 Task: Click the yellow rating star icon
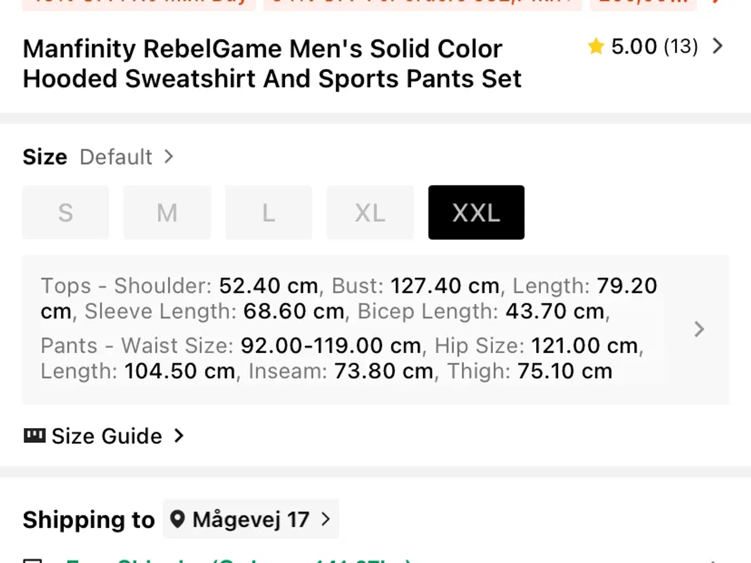click(x=596, y=46)
